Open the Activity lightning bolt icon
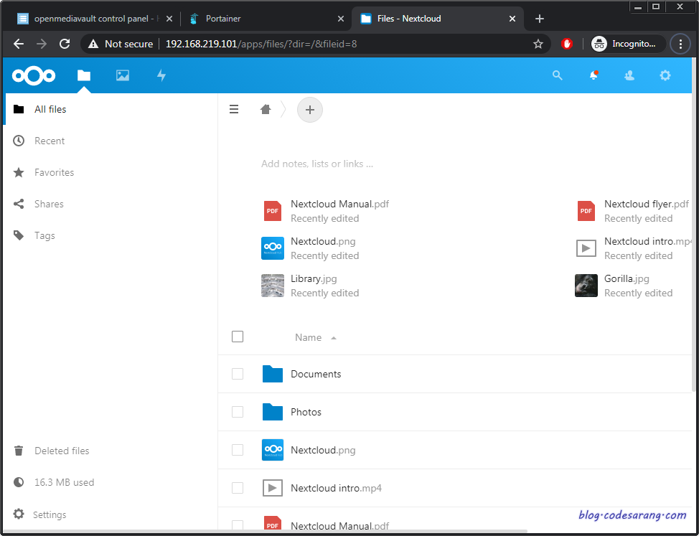Screen dimensions: 699x536 (x=161, y=75)
